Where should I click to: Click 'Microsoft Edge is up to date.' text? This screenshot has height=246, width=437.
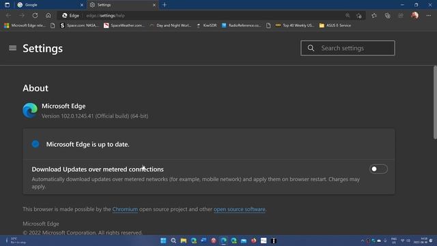pos(88,144)
